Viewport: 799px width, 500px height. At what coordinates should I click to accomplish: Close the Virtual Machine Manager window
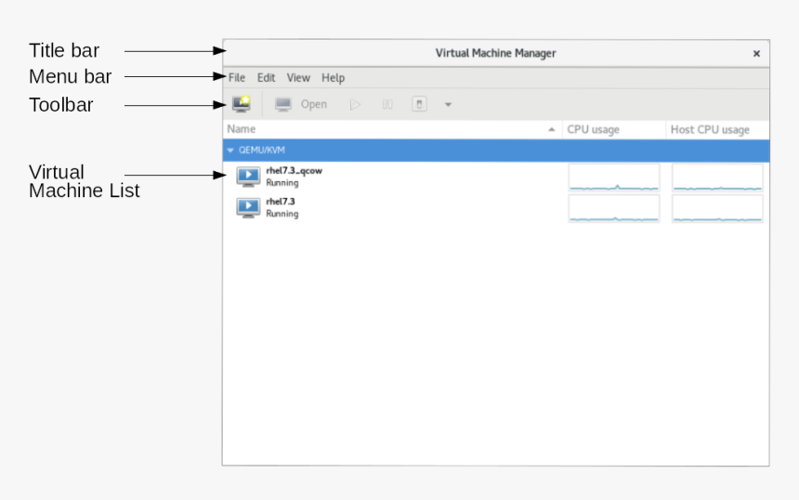click(x=756, y=54)
